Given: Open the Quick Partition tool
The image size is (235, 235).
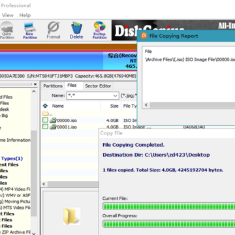Looking at the screenshot, I should (7, 30).
